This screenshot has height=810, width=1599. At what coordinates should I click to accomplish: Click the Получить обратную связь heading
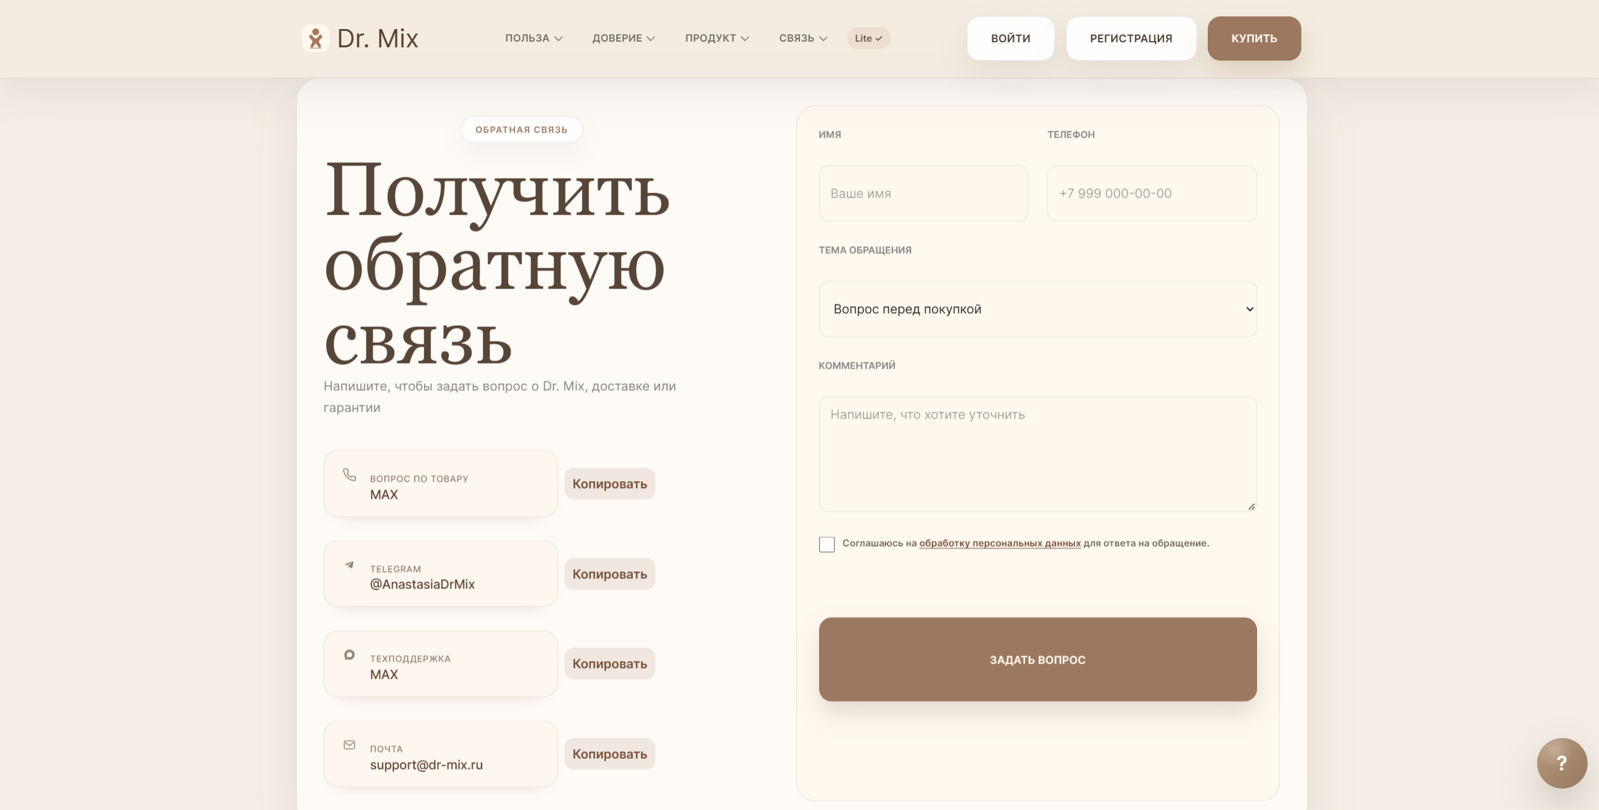[497, 263]
